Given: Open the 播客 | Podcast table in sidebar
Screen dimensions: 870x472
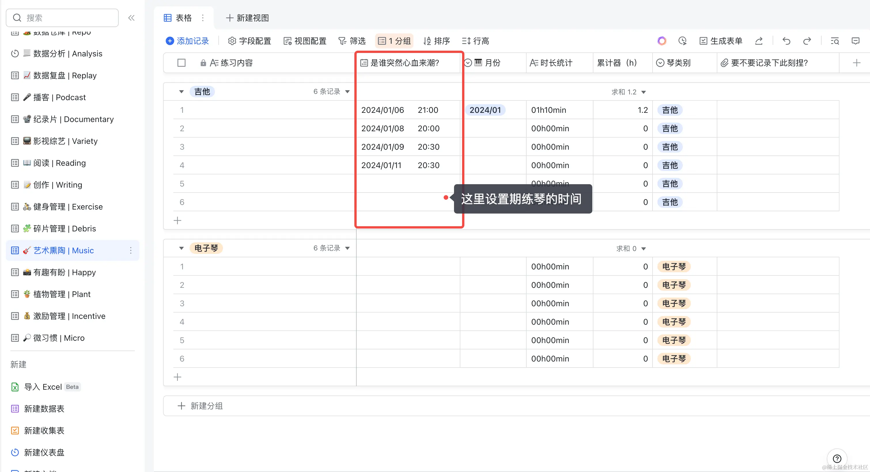Looking at the screenshot, I should point(59,98).
